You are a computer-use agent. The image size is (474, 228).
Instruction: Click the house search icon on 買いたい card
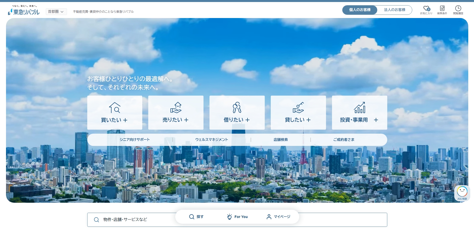coord(114,108)
